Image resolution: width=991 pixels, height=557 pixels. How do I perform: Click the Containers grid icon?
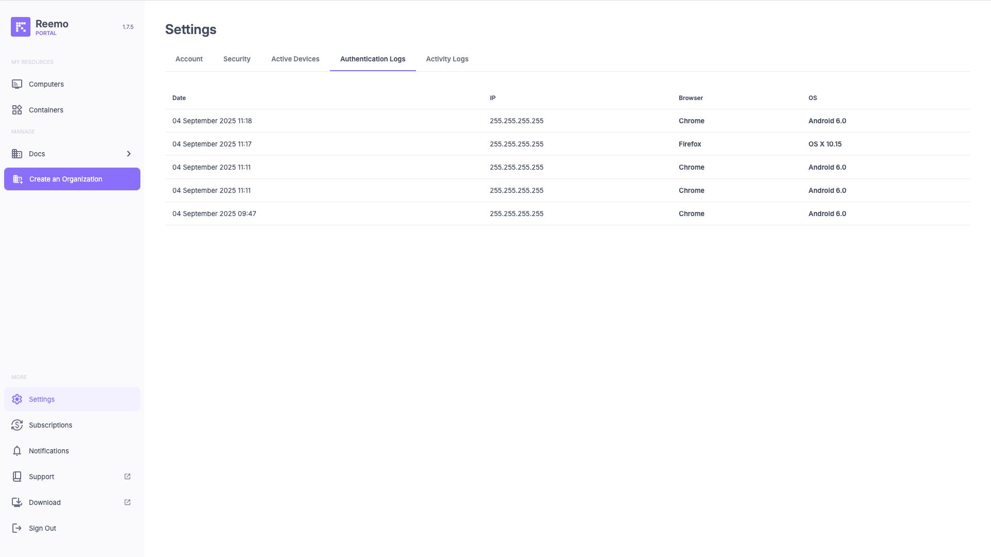[17, 110]
